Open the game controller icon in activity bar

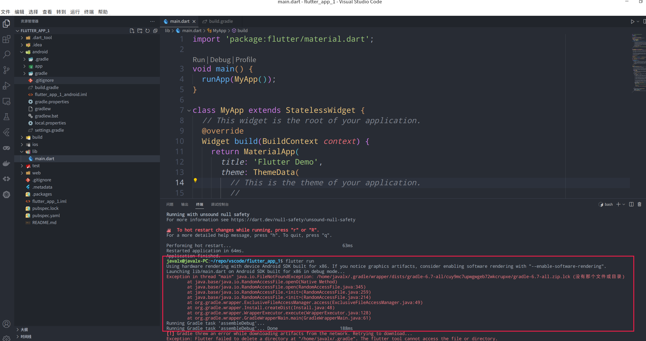pyautogui.click(x=6, y=148)
